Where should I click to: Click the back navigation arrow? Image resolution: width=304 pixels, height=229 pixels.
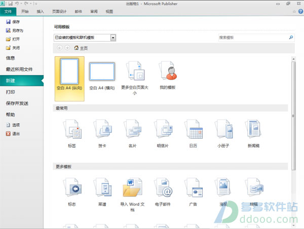(x=60, y=48)
